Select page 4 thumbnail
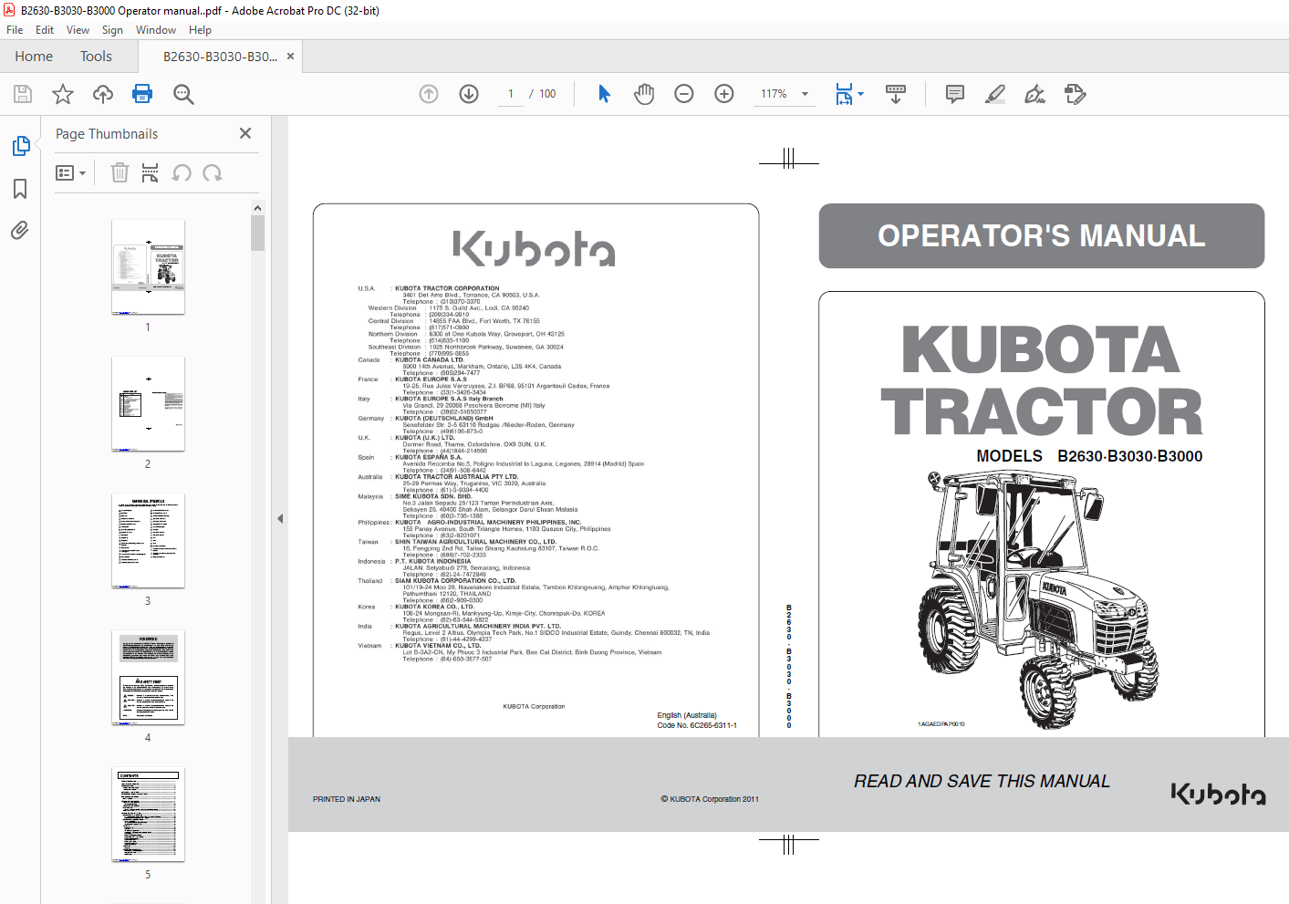This screenshot has height=904, width=1289. point(148,678)
